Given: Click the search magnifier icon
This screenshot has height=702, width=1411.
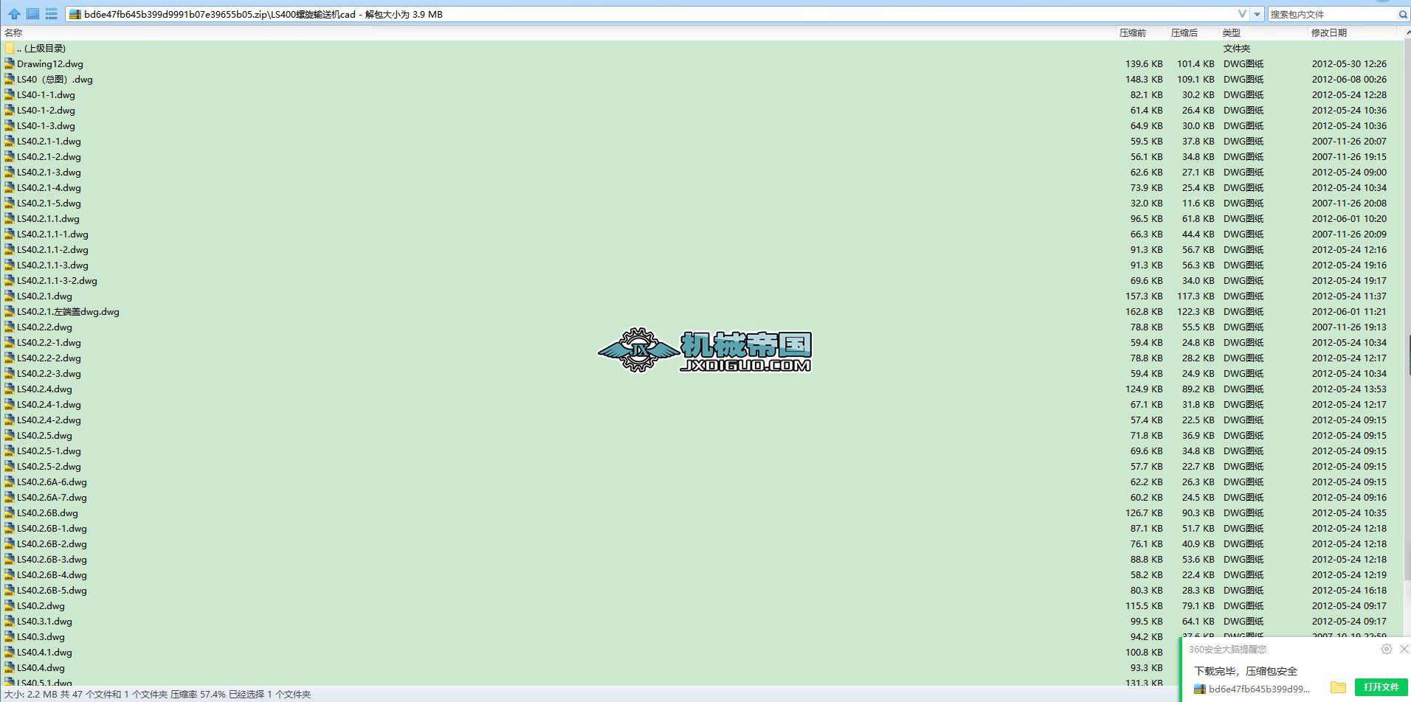Looking at the screenshot, I should [1403, 14].
